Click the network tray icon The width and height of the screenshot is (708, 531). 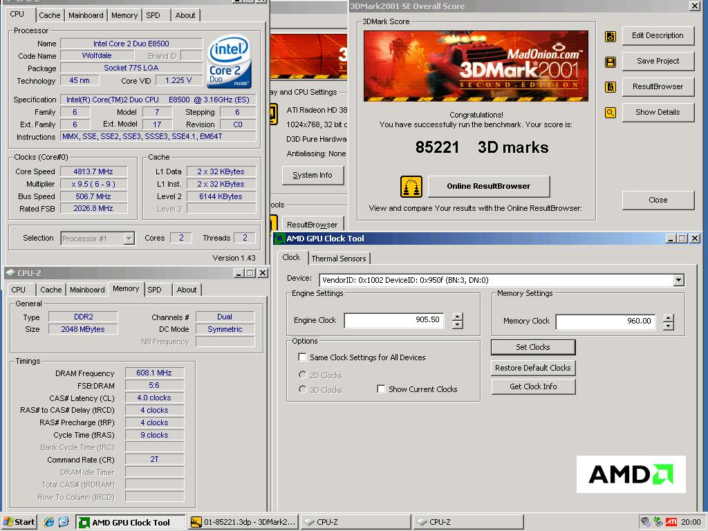coord(658,522)
